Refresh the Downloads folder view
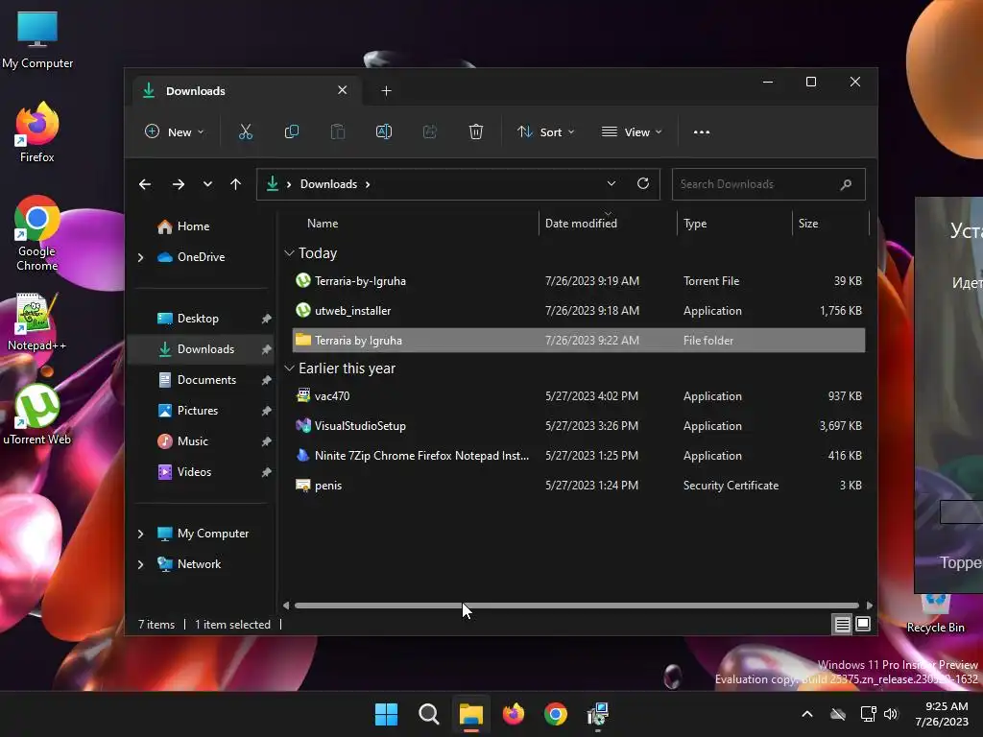Viewport: 983px width, 737px height. coord(642,183)
